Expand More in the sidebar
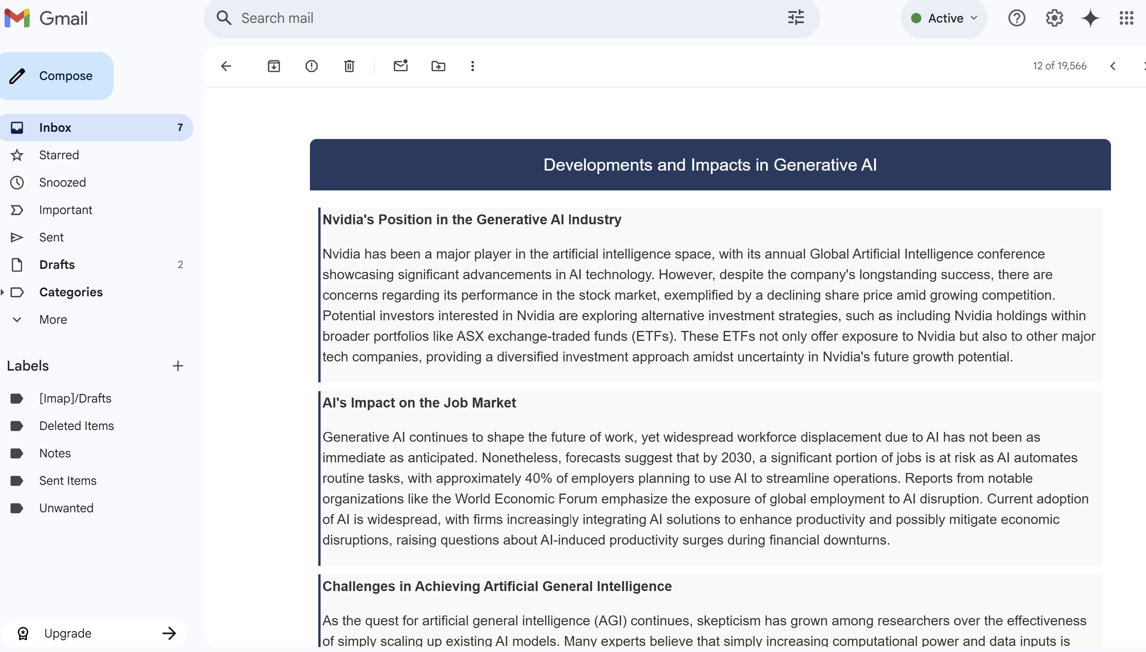 (53, 320)
